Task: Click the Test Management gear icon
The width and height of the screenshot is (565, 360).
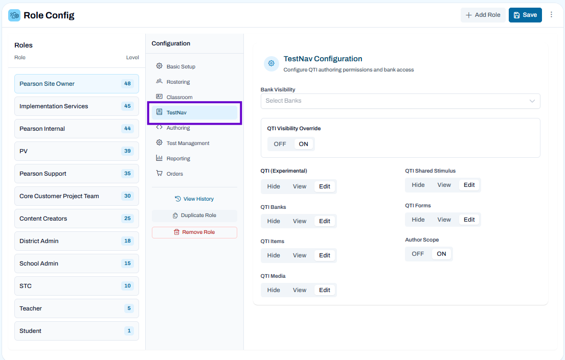Action: tap(159, 142)
